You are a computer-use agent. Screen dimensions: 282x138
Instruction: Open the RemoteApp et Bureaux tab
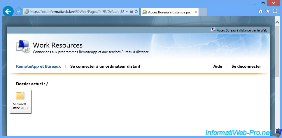tap(38, 67)
